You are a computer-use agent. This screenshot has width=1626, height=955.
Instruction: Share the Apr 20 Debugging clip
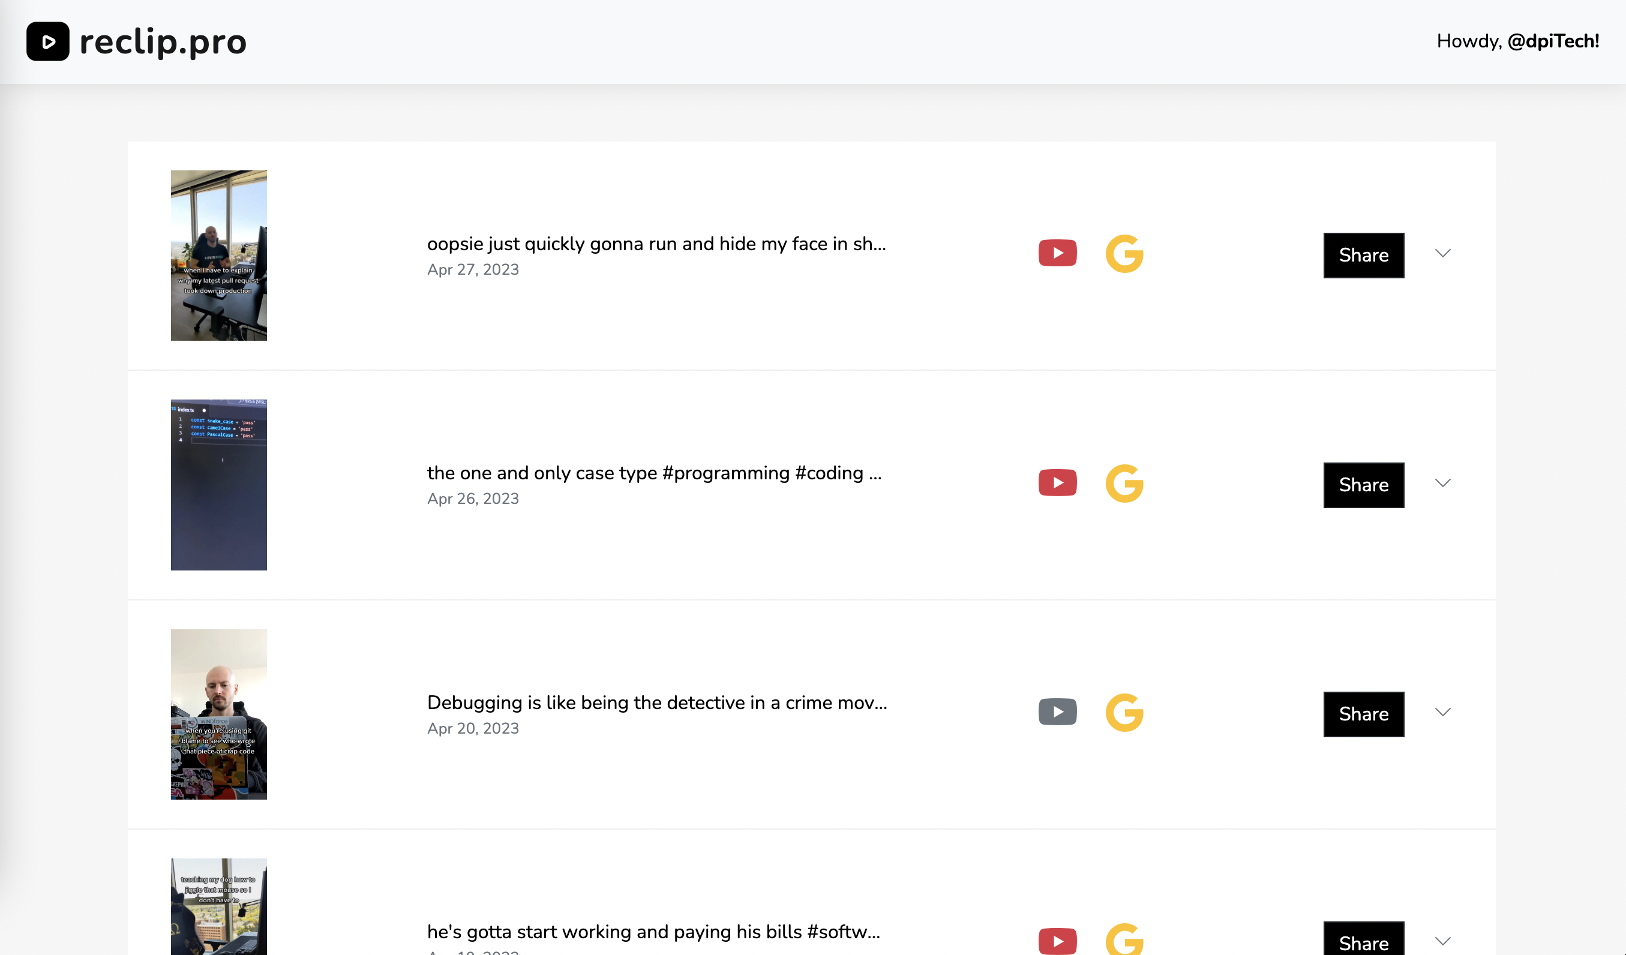coord(1363,714)
